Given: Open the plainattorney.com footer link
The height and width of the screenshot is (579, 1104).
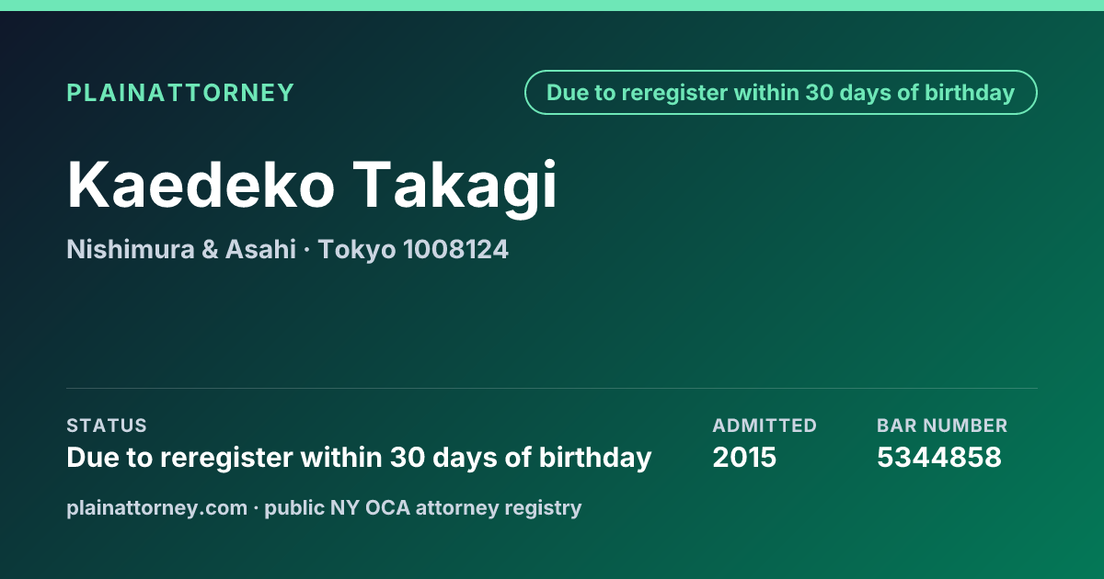Looking at the screenshot, I should tap(156, 507).
